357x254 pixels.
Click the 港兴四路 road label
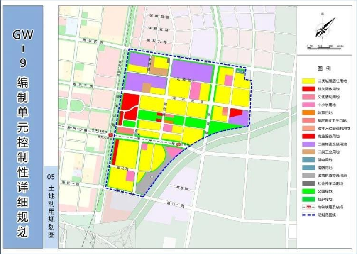(x=90, y=41)
